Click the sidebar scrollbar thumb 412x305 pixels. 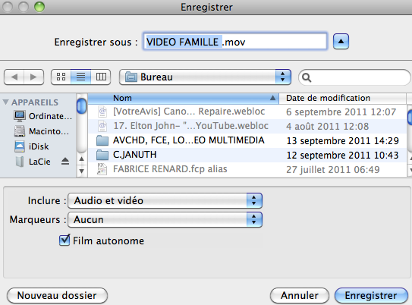pos(81,106)
